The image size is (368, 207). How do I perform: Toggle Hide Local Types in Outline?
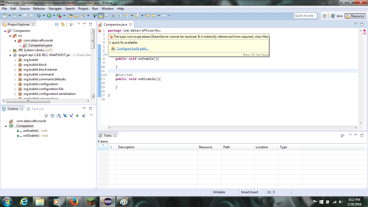tap(83, 115)
